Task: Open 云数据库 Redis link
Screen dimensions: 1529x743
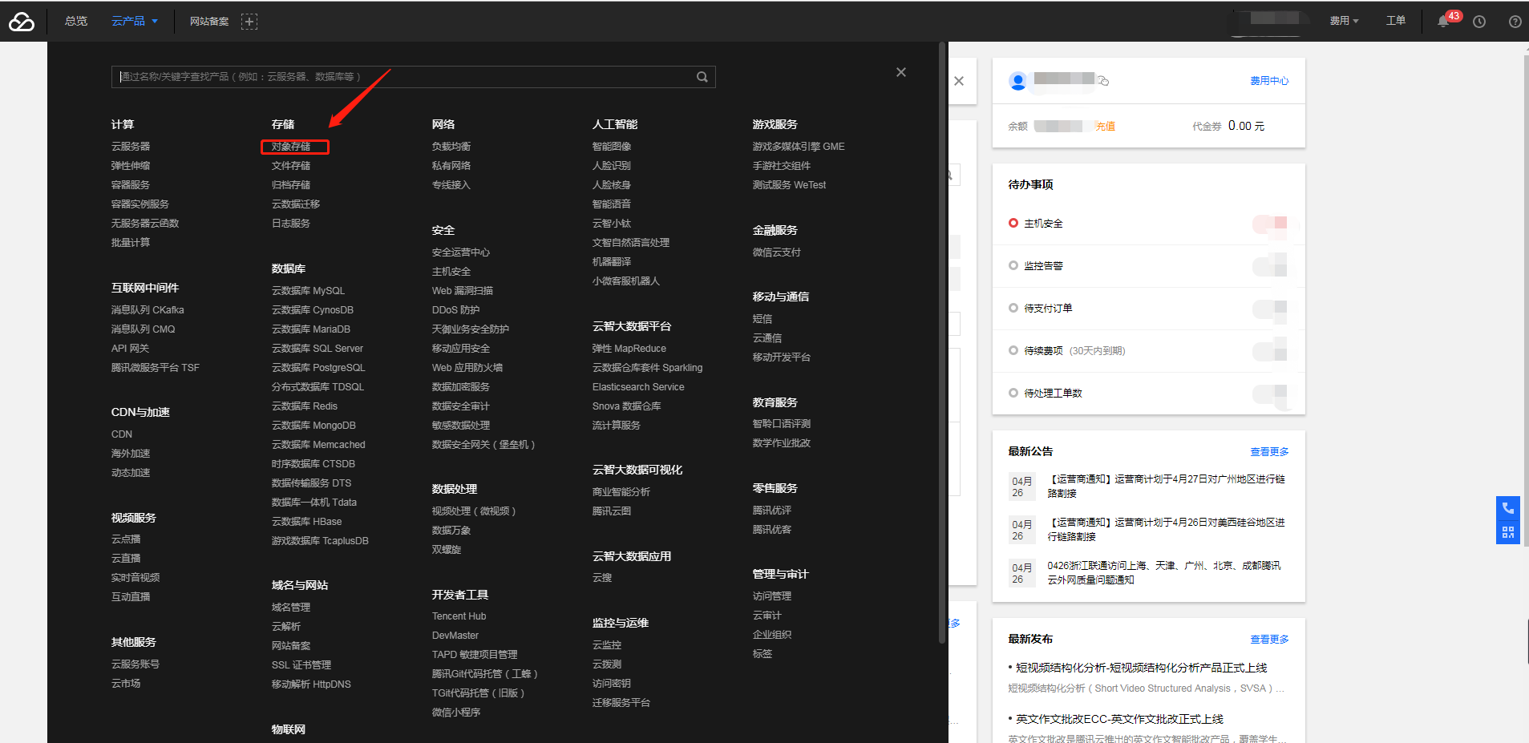Action: (x=305, y=406)
